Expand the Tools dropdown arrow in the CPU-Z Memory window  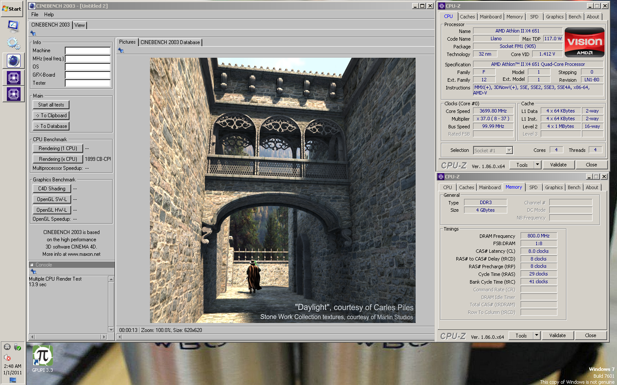click(536, 335)
